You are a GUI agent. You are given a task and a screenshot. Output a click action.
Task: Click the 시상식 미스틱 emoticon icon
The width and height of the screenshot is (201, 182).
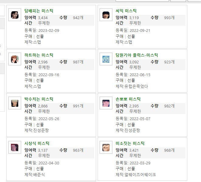point(14,147)
